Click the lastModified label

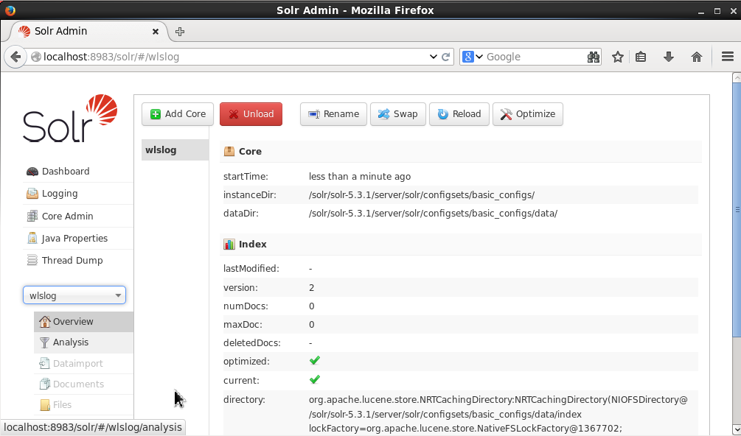pos(251,269)
